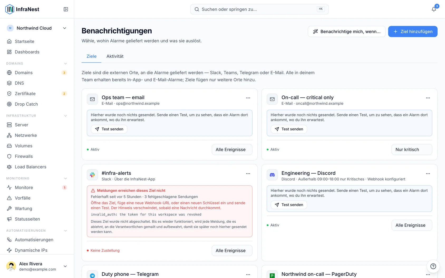Viewport: 445px width, 278px height.
Task: Open Alle Ereignisse dropdown on #infra-alerts card
Action: (x=232, y=250)
